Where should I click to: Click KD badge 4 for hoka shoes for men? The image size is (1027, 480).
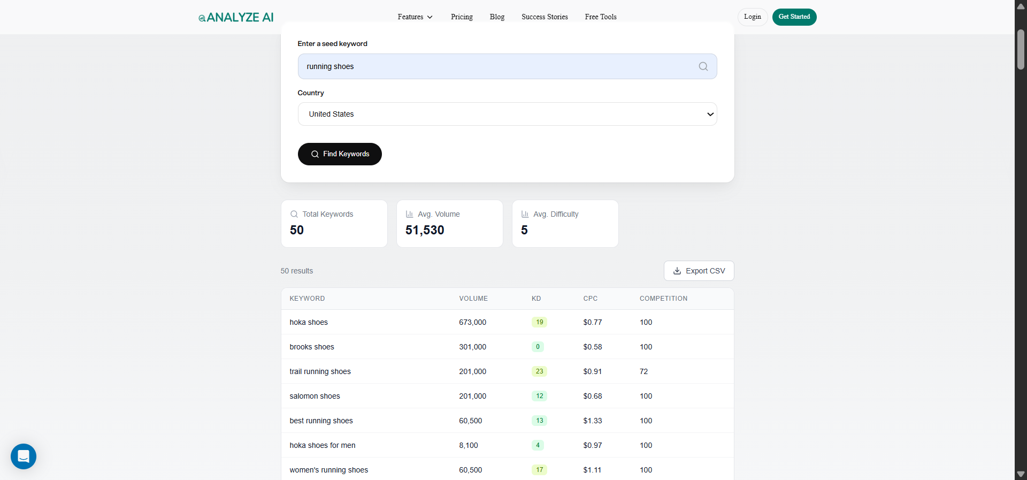[538, 445]
